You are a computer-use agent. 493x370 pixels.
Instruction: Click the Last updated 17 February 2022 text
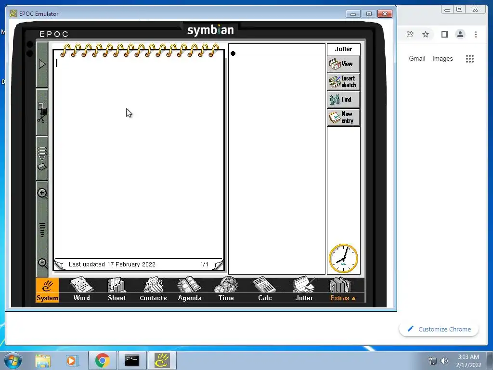coord(112,264)
